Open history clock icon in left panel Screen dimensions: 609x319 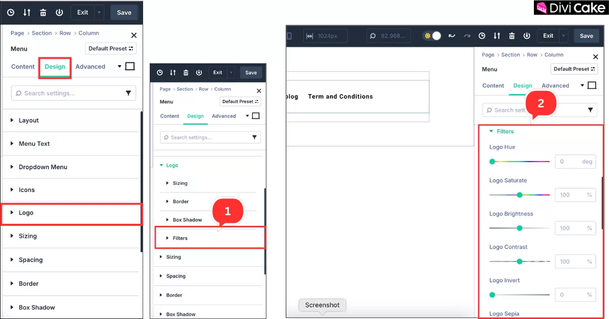pos(11,13)
